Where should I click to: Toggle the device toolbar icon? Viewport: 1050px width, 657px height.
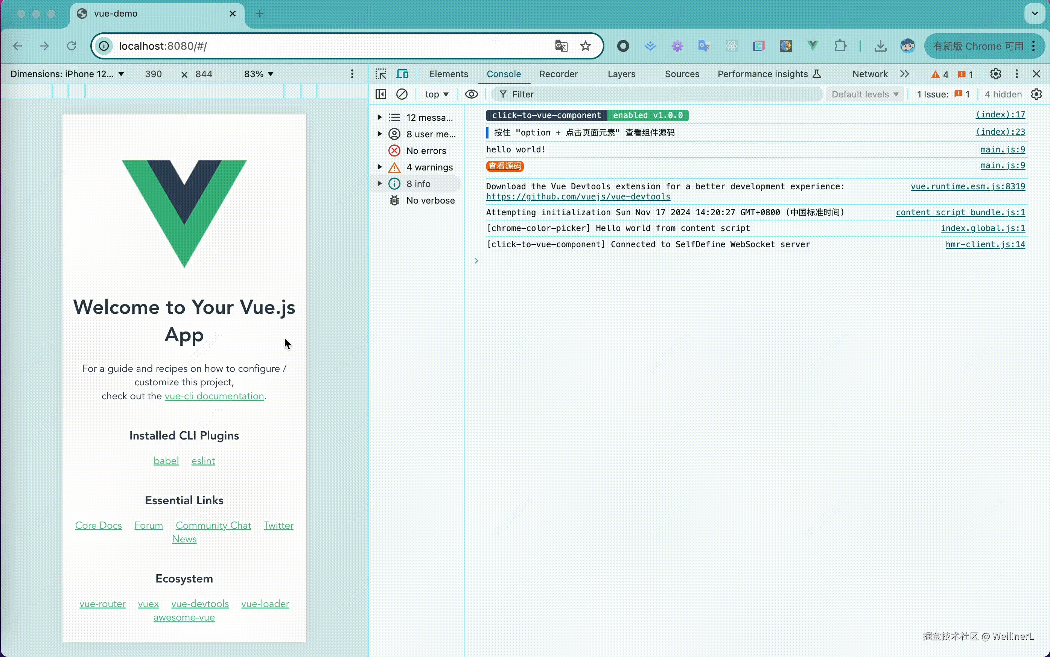tap(402, 74)
